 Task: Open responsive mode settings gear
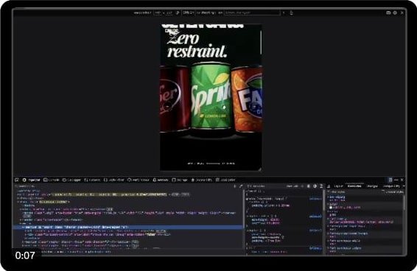[x=395, y=13]
